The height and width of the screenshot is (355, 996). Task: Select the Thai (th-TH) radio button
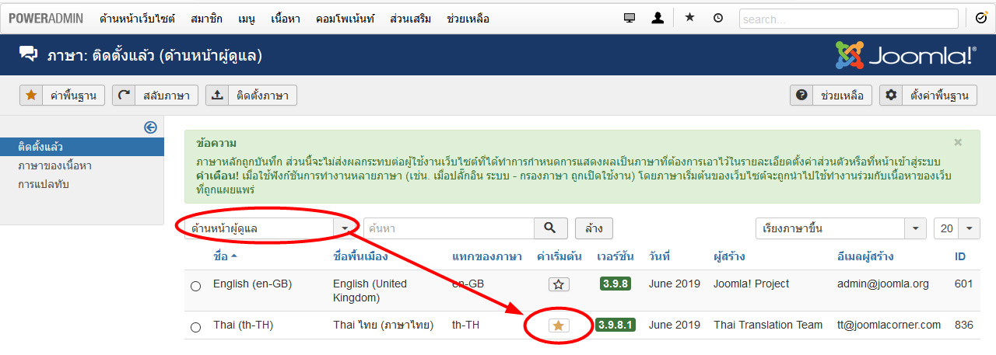195,327
